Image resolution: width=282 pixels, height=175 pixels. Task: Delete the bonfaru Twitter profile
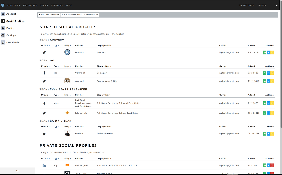(272, 134)
